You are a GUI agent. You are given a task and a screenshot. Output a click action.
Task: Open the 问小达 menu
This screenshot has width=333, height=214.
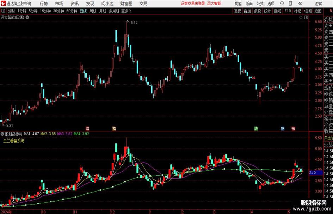107,4
